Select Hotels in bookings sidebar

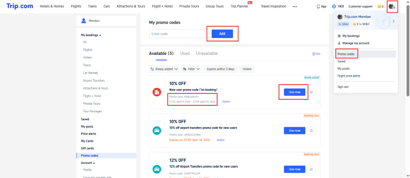point(88,57)
